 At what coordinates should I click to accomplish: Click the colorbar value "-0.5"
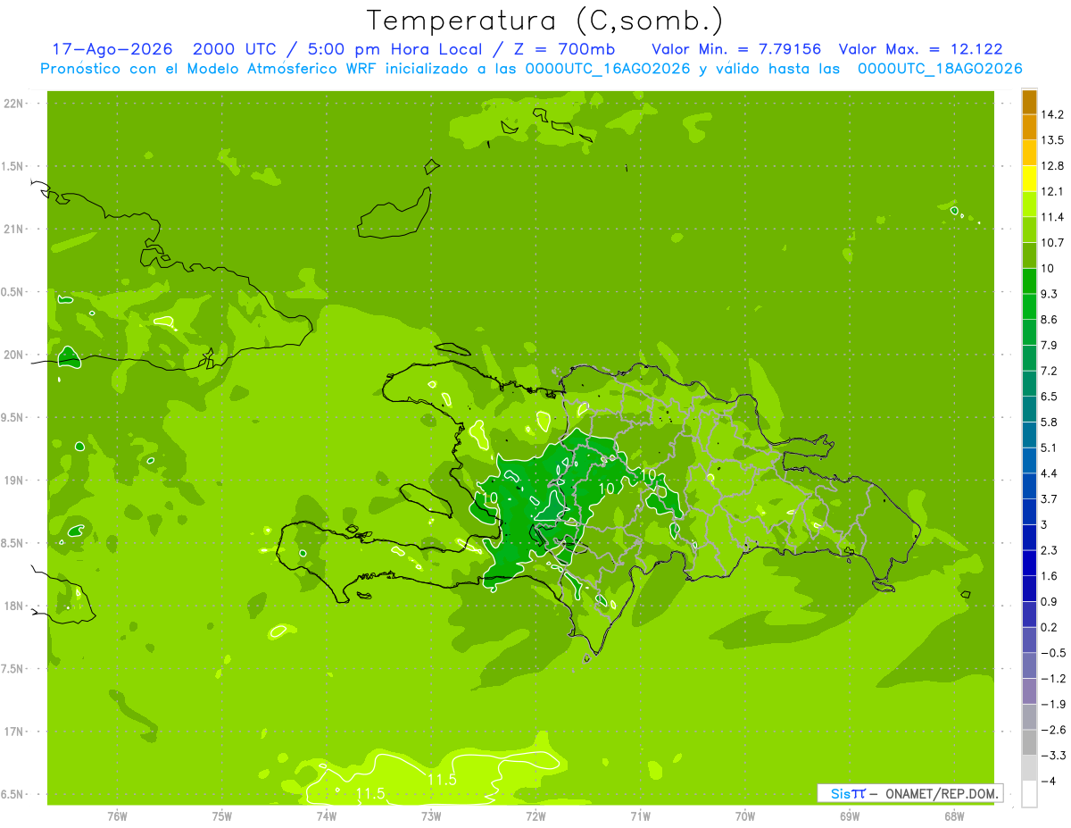[1052, 653]
